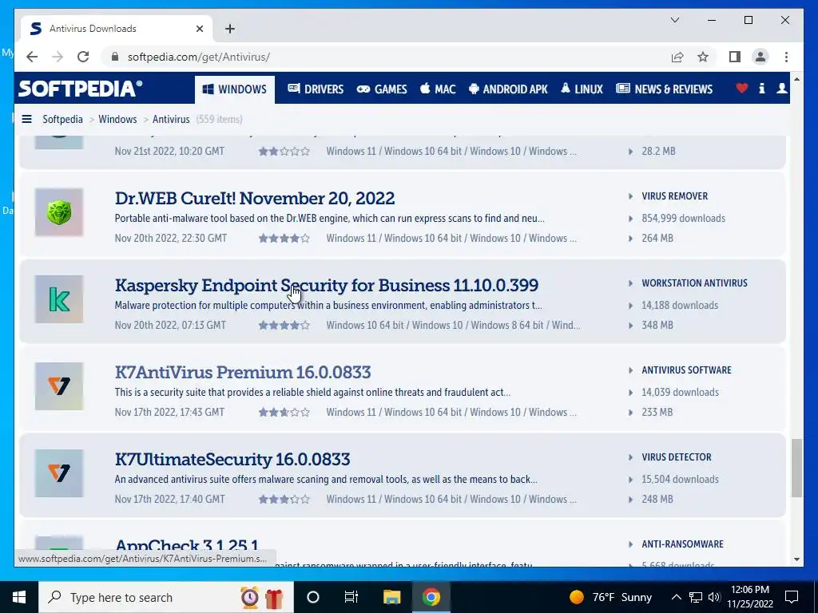Click the volume speaker tray icon

click(714, 597)
